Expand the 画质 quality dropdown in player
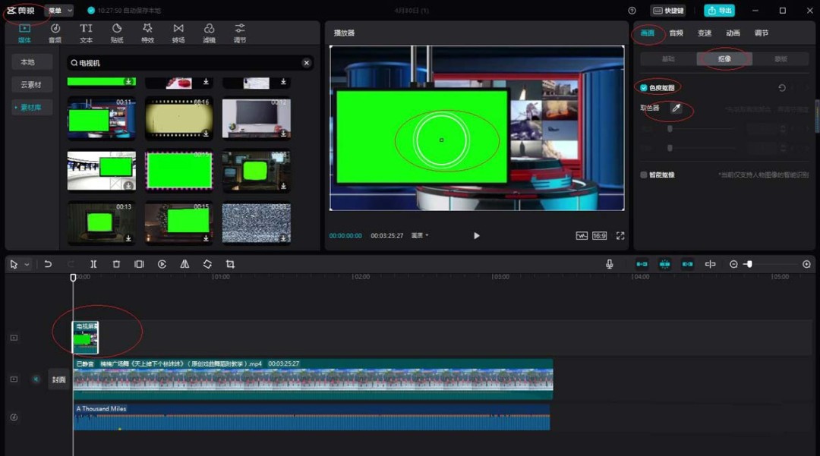 point(420,236)
